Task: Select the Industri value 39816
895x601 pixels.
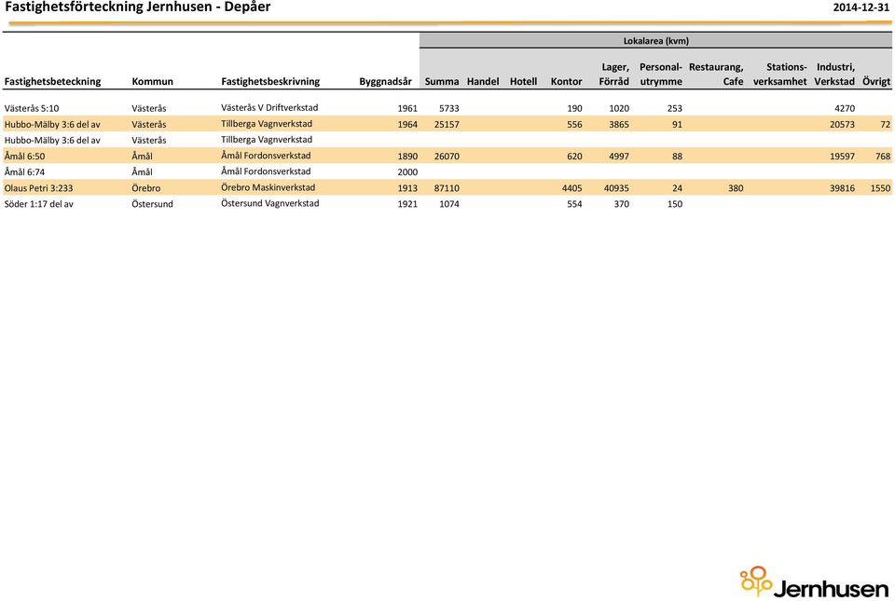Action: point(843,188)
